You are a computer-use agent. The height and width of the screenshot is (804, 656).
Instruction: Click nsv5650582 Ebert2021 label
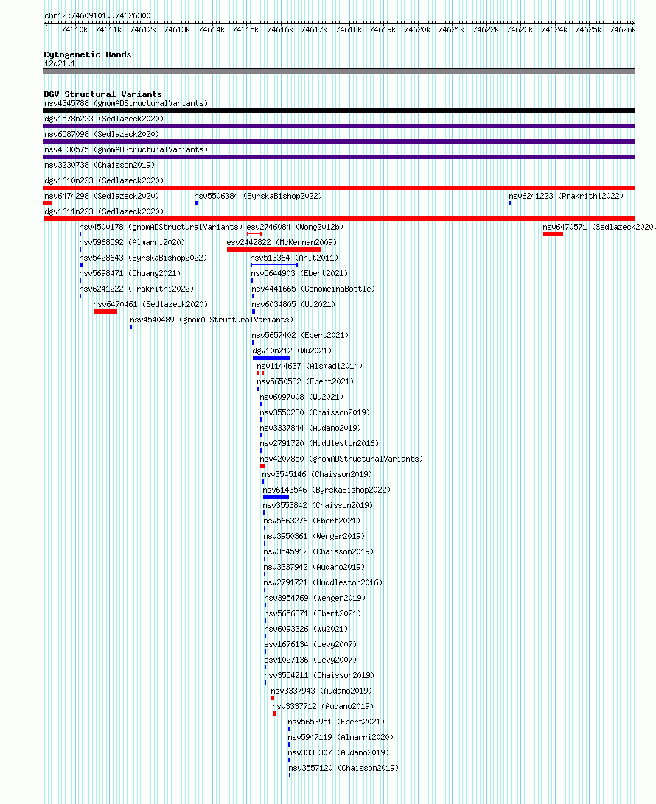point(305,381)
